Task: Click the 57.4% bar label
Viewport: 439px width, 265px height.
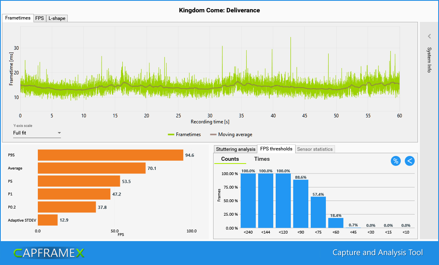Action: tap(318, 194)
